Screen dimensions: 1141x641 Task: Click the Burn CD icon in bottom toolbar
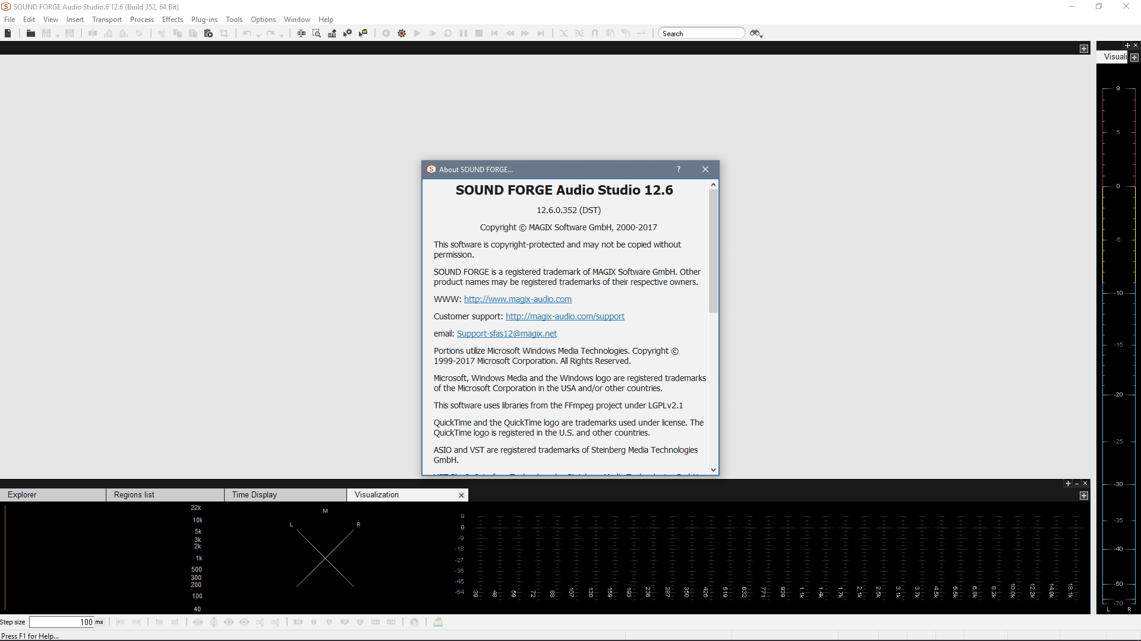coord(414,622)
